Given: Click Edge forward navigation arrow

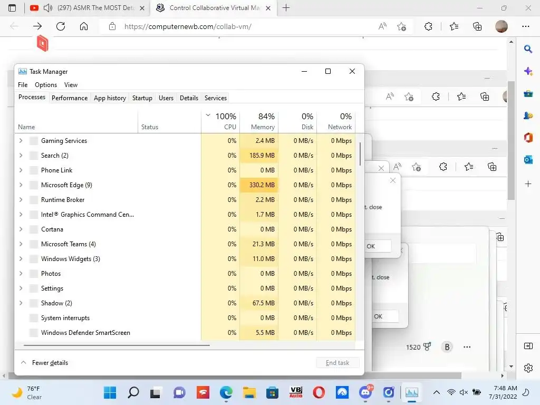Looking at the screenshot, I should [37, 26].
